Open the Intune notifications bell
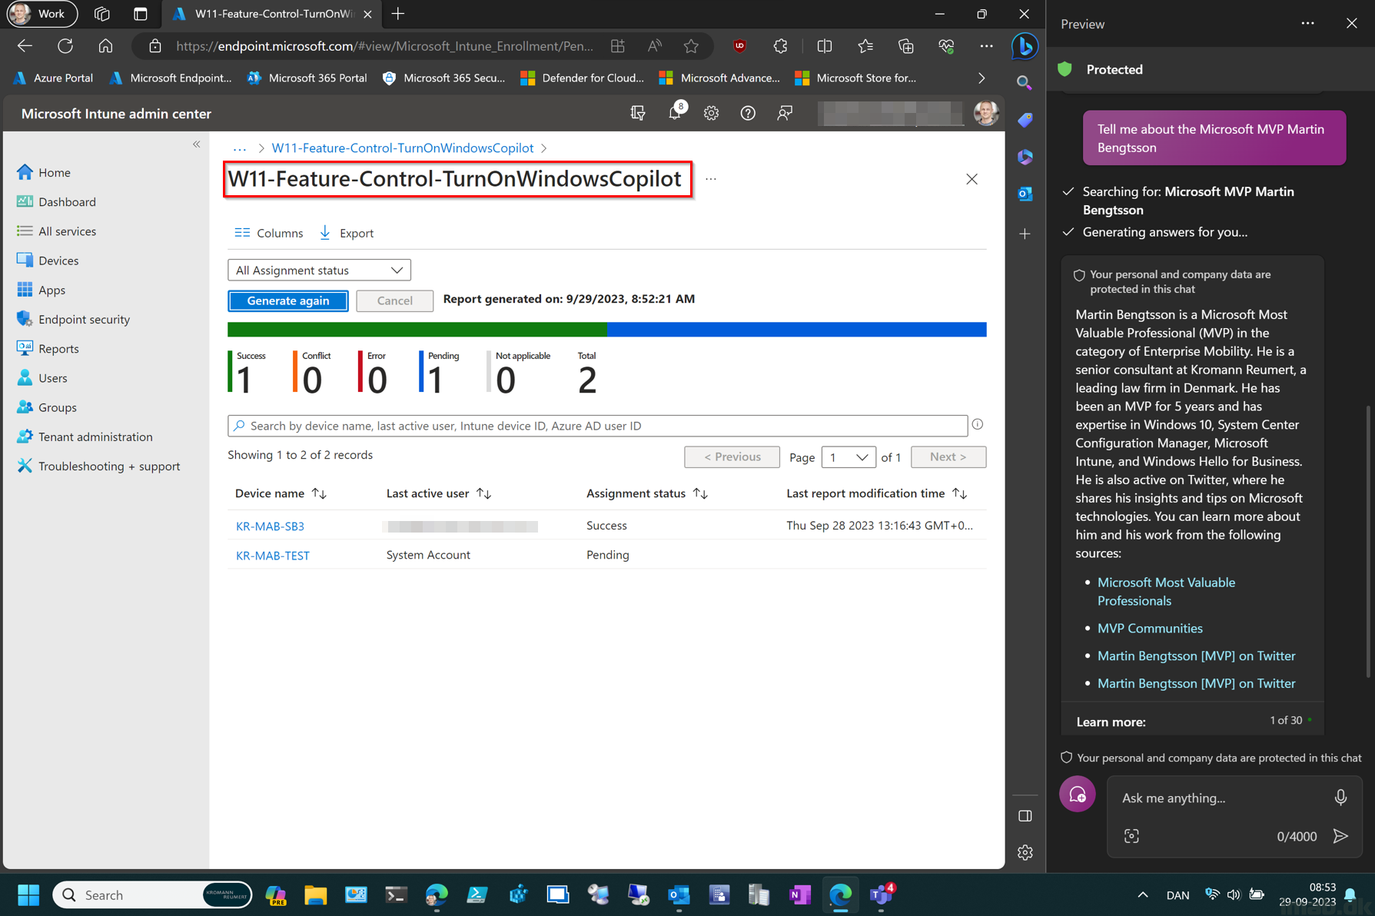This screenshot has height=916, width=1375. click(x=675, y=113)
